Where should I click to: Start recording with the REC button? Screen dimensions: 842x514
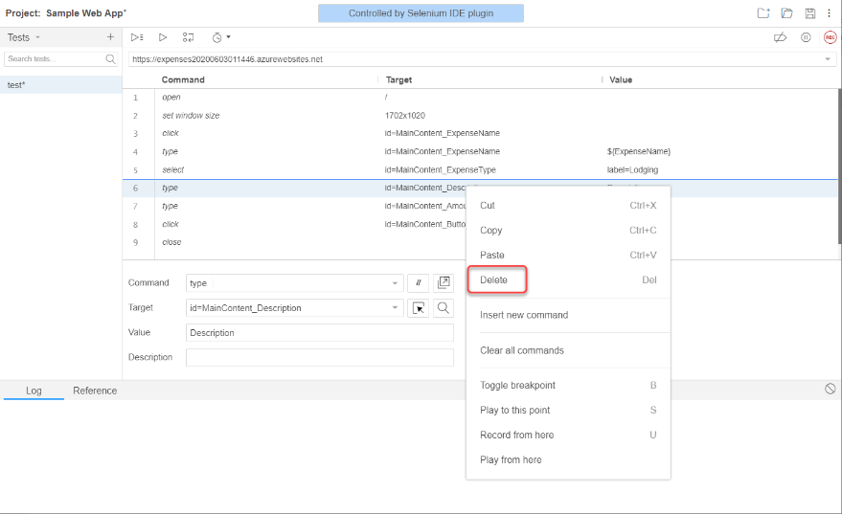click(831, 37)
